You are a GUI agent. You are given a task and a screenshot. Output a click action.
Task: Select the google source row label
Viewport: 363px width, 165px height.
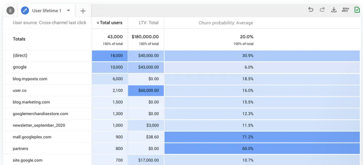pyautogui.click(x=20, y=67)
